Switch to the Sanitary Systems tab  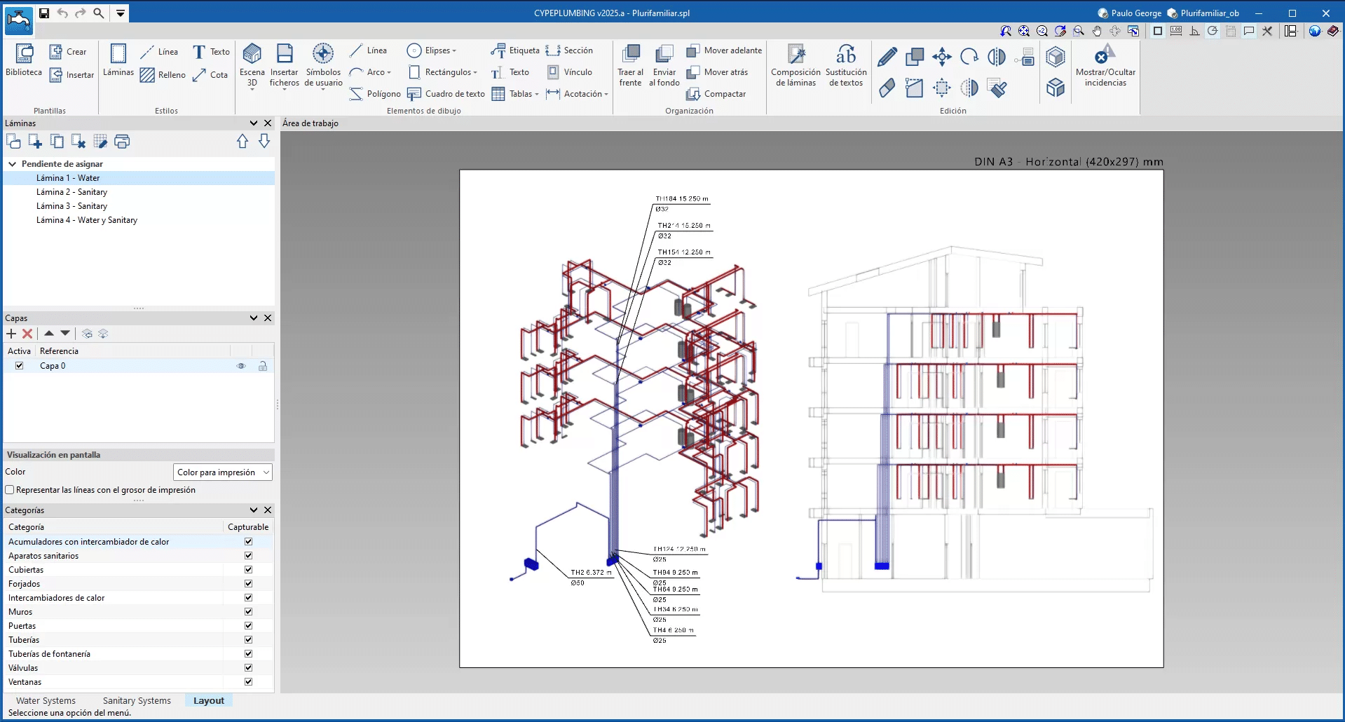pyautogui.click(x=137, y=700)
